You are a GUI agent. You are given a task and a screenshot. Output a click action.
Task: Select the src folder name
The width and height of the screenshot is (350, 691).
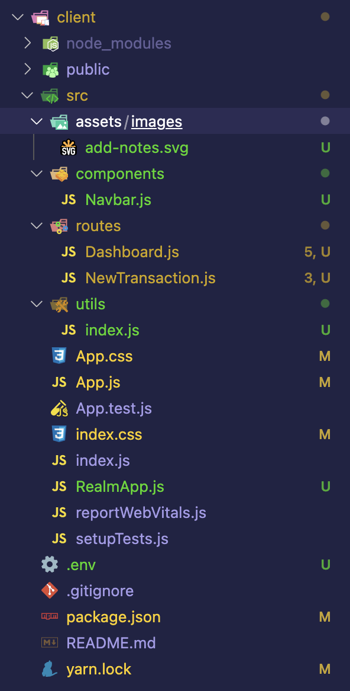(77, 95)
